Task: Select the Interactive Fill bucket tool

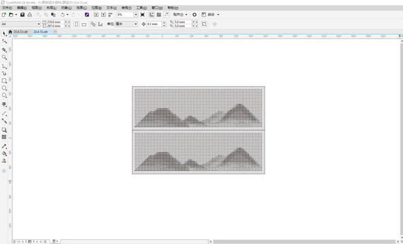Action: click(4, 154)
